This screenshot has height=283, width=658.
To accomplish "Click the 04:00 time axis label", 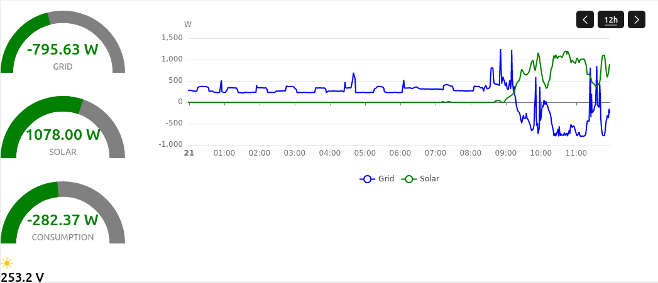I will [x=330, y=153].
